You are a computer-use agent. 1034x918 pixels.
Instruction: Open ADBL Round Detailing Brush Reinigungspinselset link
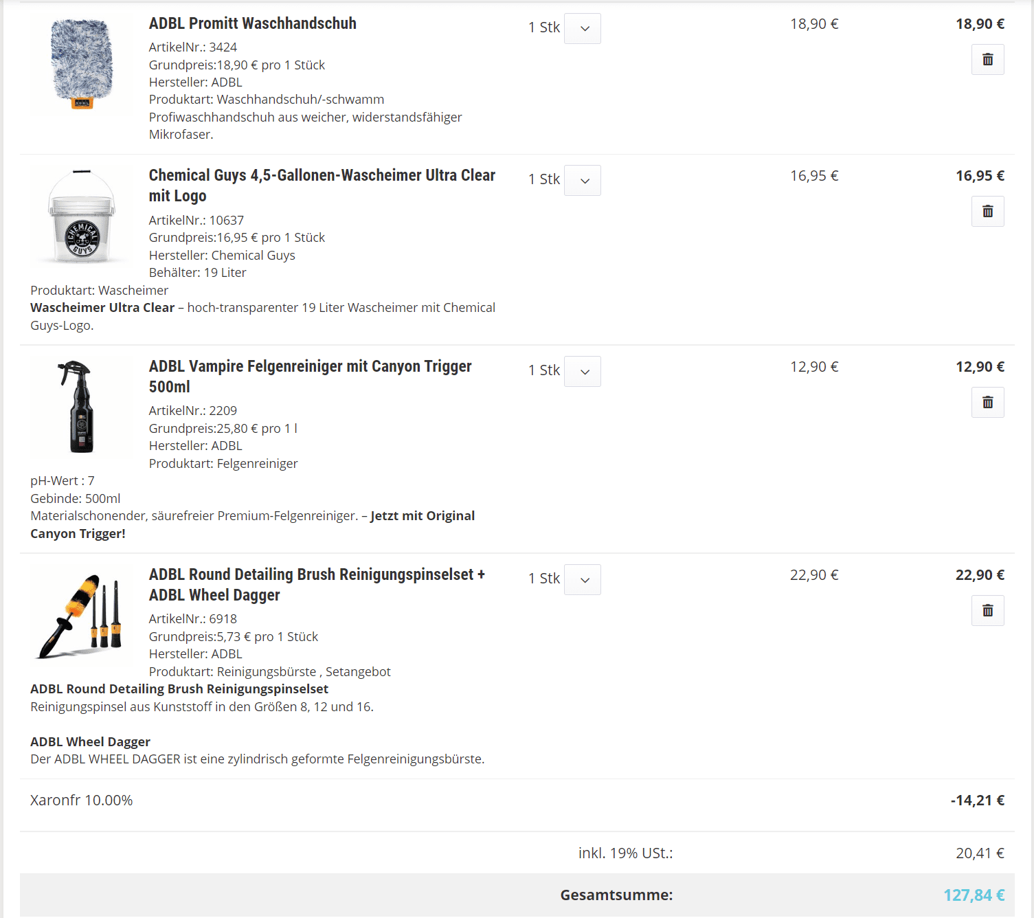pos(317,585)
